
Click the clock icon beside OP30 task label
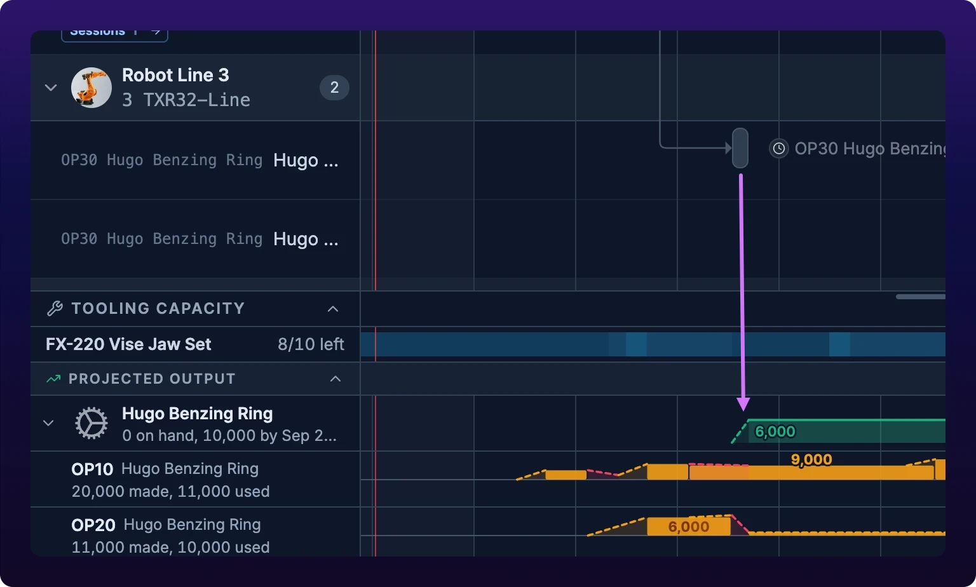(x=778, y=149)
